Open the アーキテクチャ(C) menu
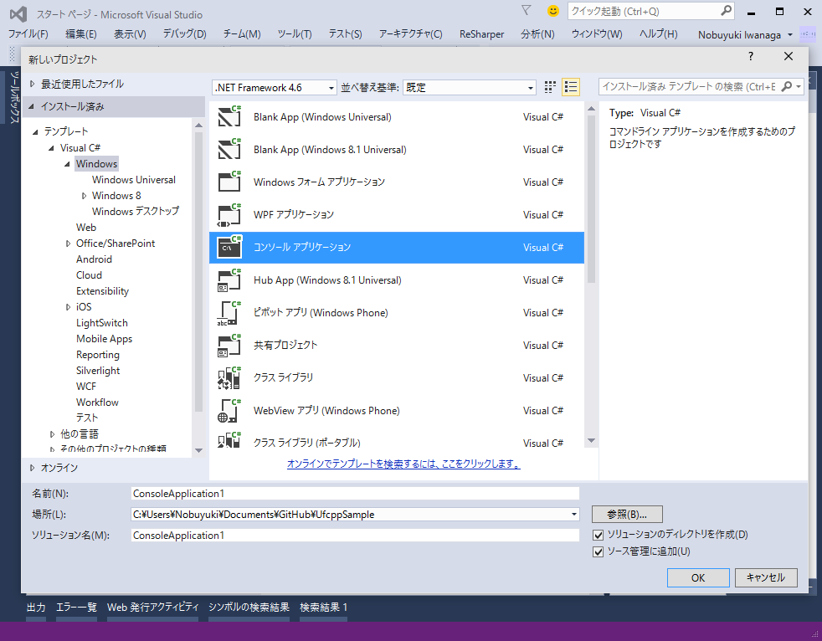 coord(410,34)
